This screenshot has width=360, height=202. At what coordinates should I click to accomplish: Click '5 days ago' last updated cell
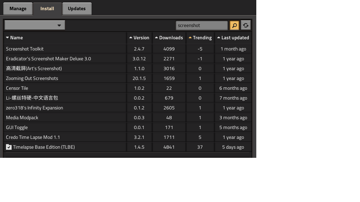(233, 147)
